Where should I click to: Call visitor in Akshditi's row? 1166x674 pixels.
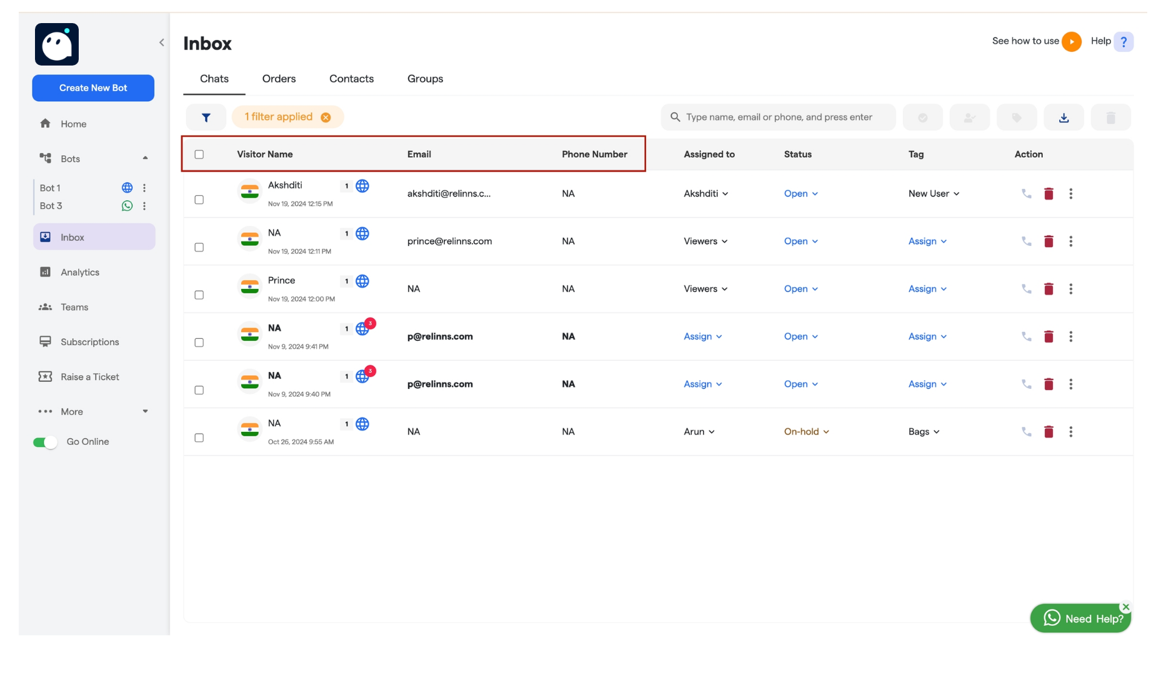1026,193
